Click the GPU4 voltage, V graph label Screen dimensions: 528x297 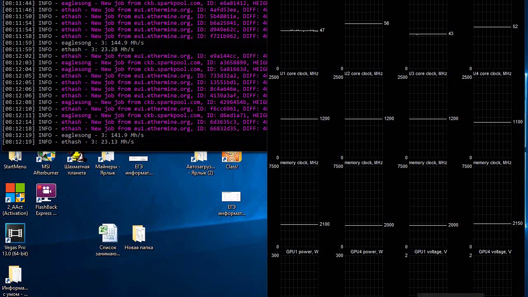coord(495,252)
